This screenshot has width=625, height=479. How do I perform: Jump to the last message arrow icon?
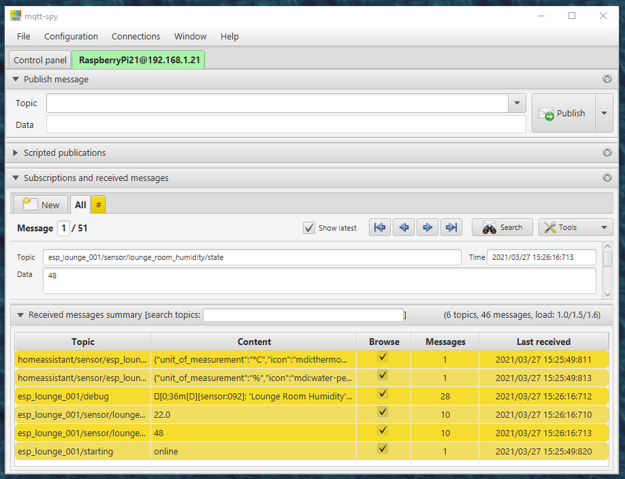point(451,227)
